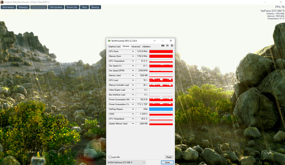Viewport: 285px width, 165px height.
Task: Click the GPU Load history graph
Action: 161,80
